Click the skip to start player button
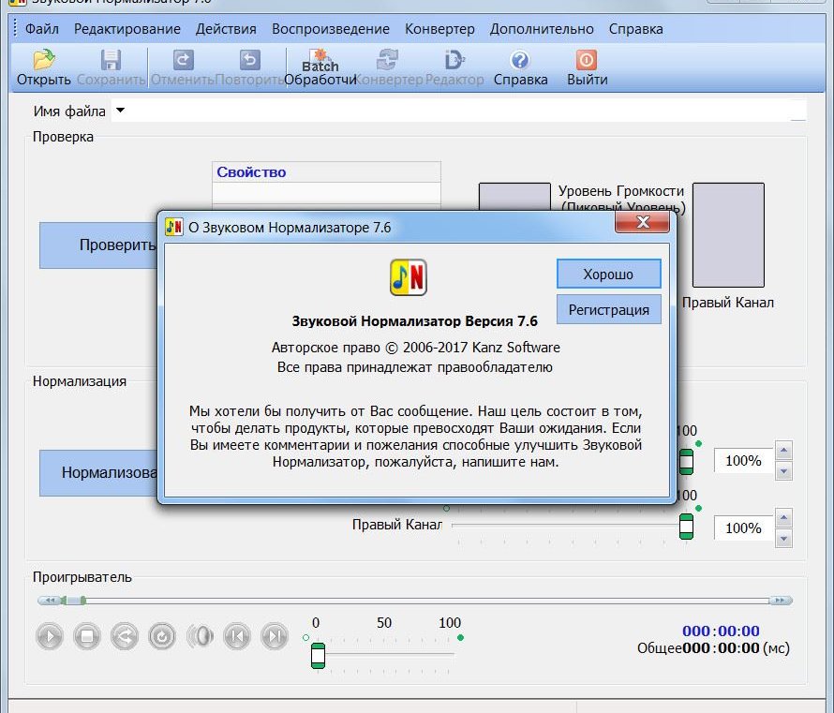 (237, 636)
